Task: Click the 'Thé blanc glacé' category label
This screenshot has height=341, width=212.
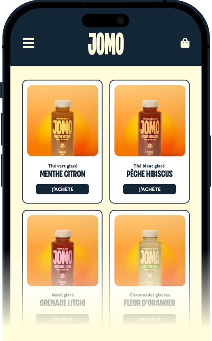Action: pos(149,166)
